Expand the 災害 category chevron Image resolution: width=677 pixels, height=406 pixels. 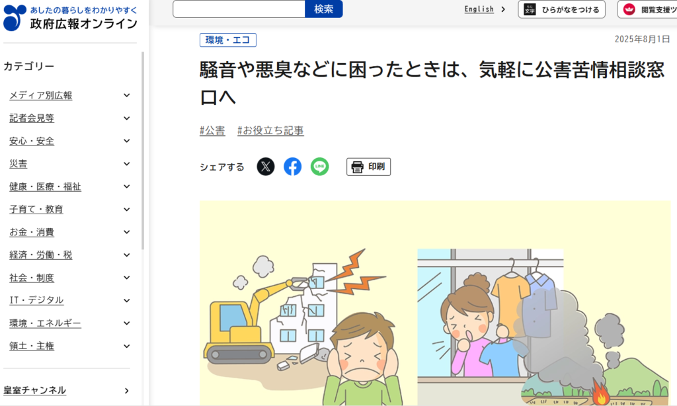[x=126, y=164]
